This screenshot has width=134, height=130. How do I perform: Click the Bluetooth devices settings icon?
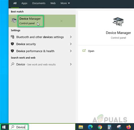12,37
